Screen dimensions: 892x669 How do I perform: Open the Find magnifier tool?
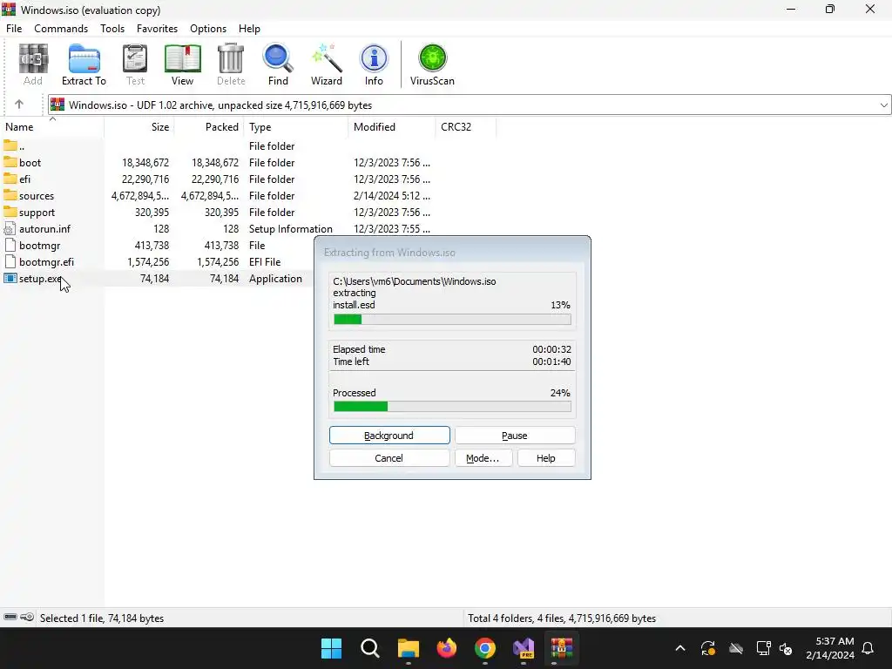(278, 64)
